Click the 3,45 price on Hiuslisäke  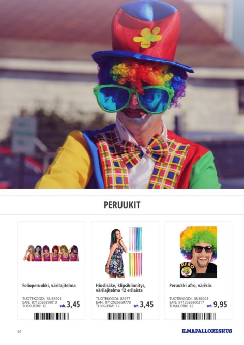pyautogui.click(x=147, y=305)
